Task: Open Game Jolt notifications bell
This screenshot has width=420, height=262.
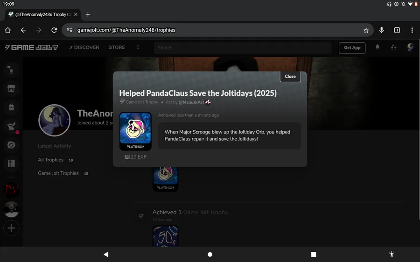Action: click(x=378, y=47)
